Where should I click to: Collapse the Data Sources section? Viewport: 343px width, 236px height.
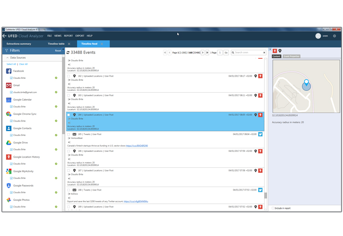pyautogui.click(x=8, y=58)
